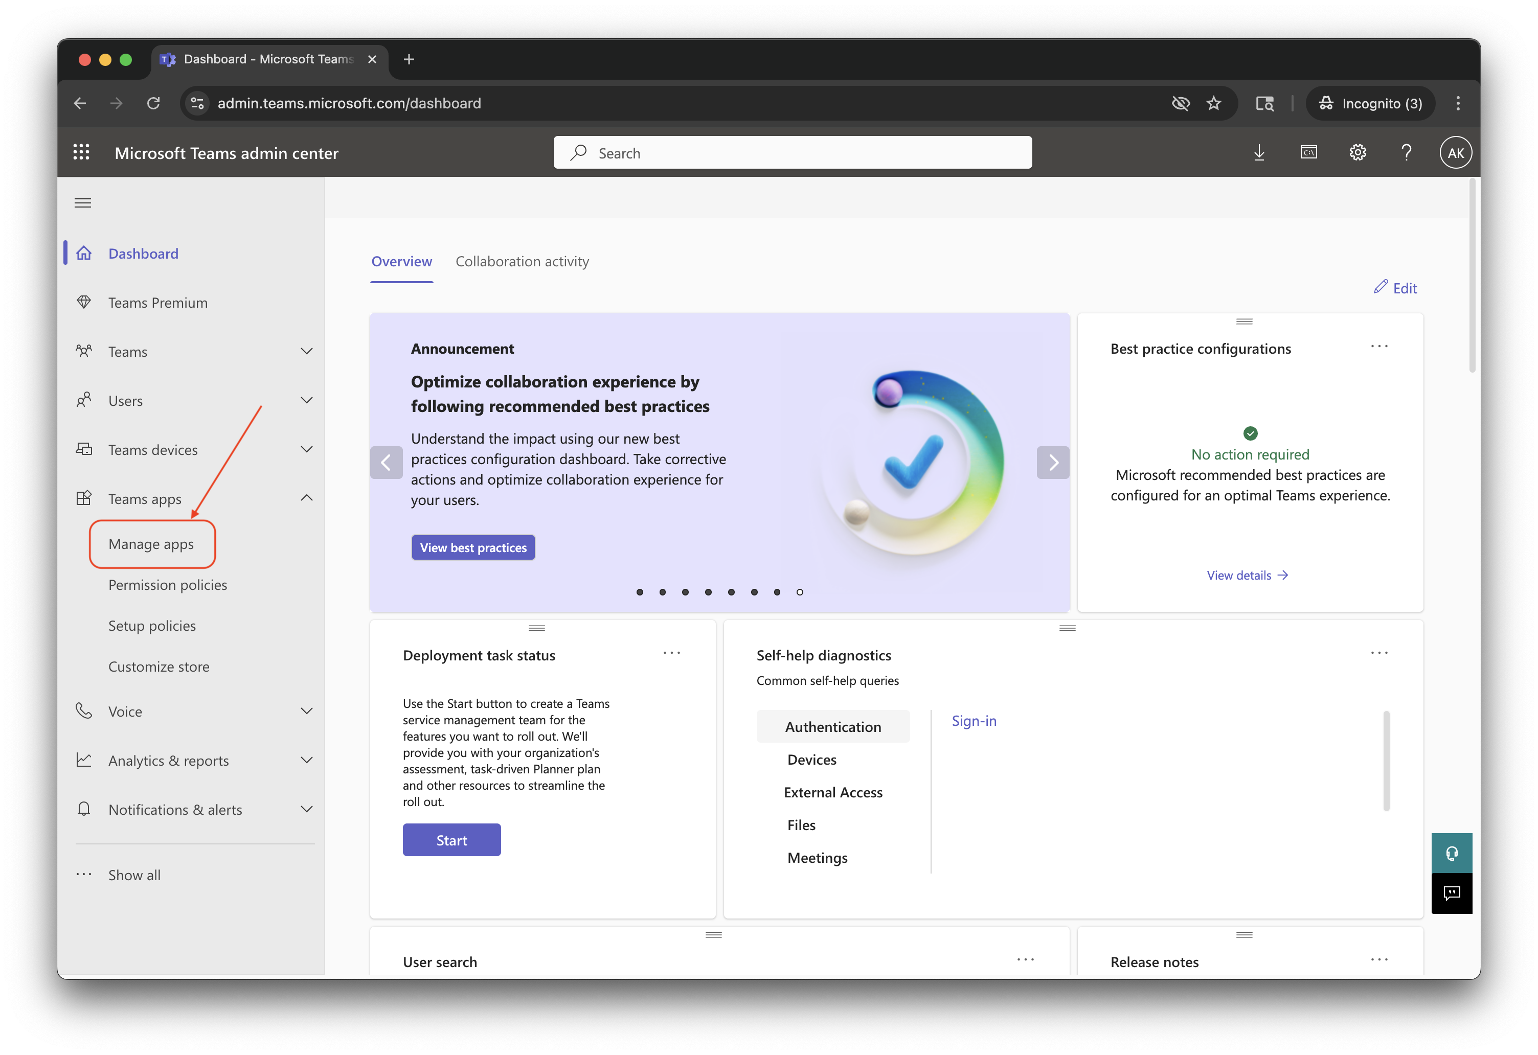Click the View best practices button
The width and height of the screenshot is (1538, 1055).
click(x=473, y=547)
